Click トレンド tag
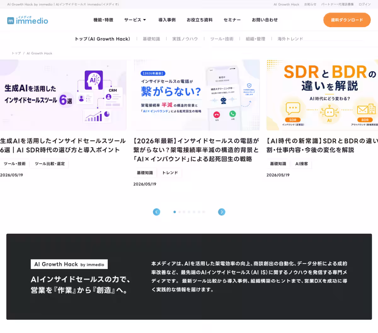The width and height of the screenshot is (378, 333). click(170, 173)
